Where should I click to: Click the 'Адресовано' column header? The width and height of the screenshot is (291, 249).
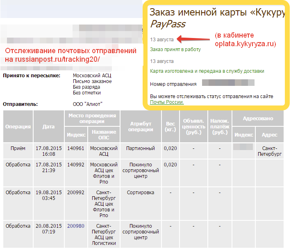258,119
